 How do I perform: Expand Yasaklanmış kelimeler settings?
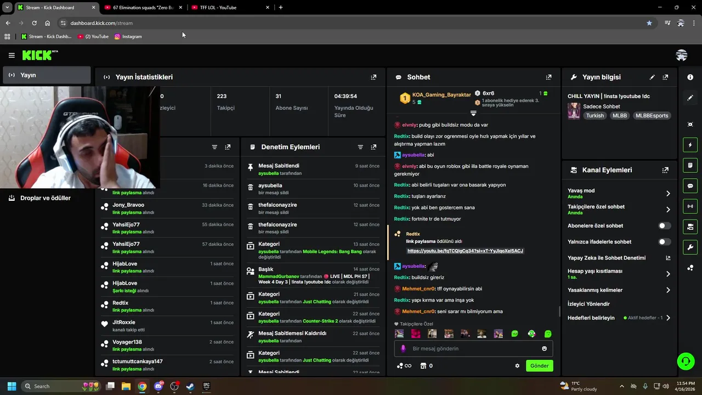(668, 290)
